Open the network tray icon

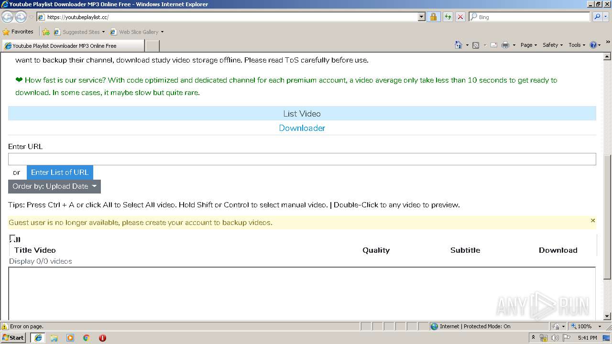544,338
